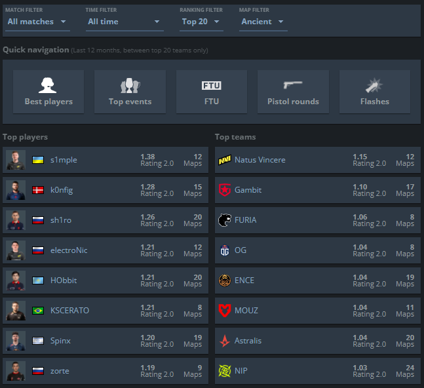Click the Top players heading
The height and width of the screenshot is (388, 424).
tap(25, 137)
